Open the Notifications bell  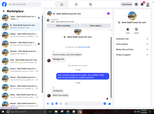142,4
